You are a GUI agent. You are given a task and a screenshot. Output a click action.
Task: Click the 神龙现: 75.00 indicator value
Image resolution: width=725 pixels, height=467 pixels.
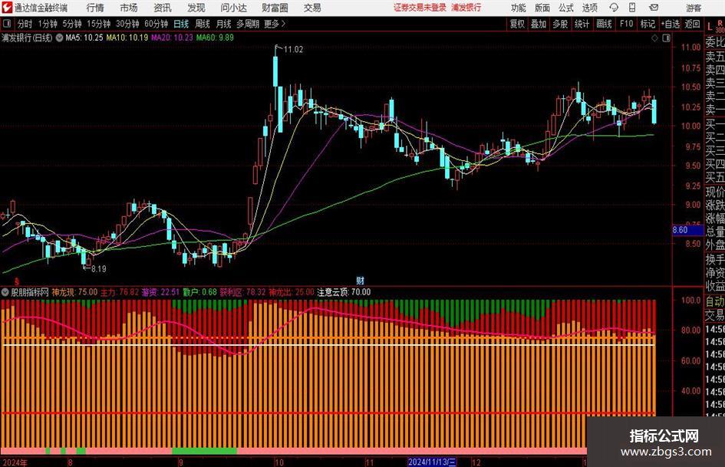pos(74,292)
